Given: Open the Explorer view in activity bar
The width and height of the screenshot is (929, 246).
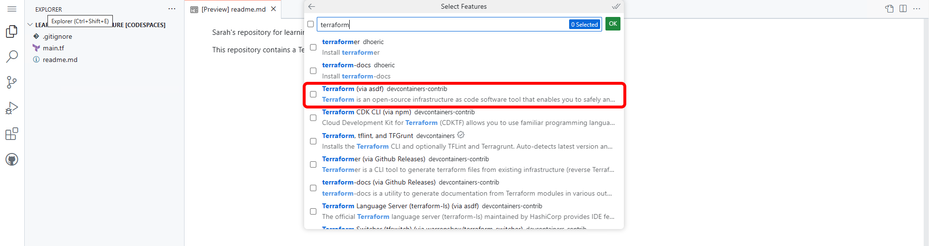Looking at the screenshot, I should [x=12, y=31].
